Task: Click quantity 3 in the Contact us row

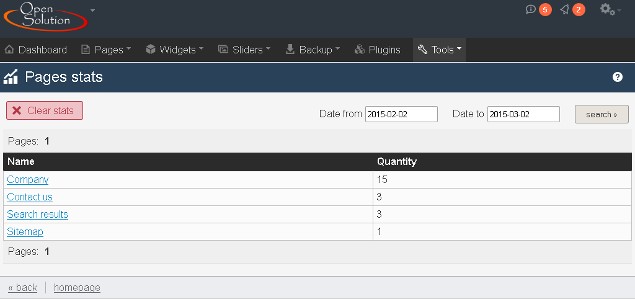Action: [x=380, y=197]
